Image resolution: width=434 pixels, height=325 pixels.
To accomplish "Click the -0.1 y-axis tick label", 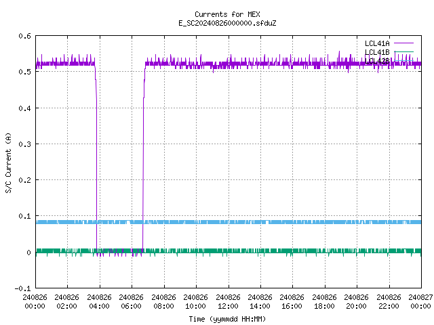I will pos(22,288).
